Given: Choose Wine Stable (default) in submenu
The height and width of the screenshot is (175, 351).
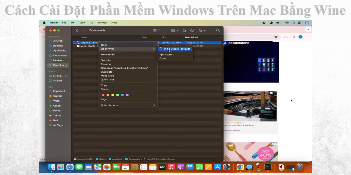Looking at the screenshot, I should click(175, 49).
